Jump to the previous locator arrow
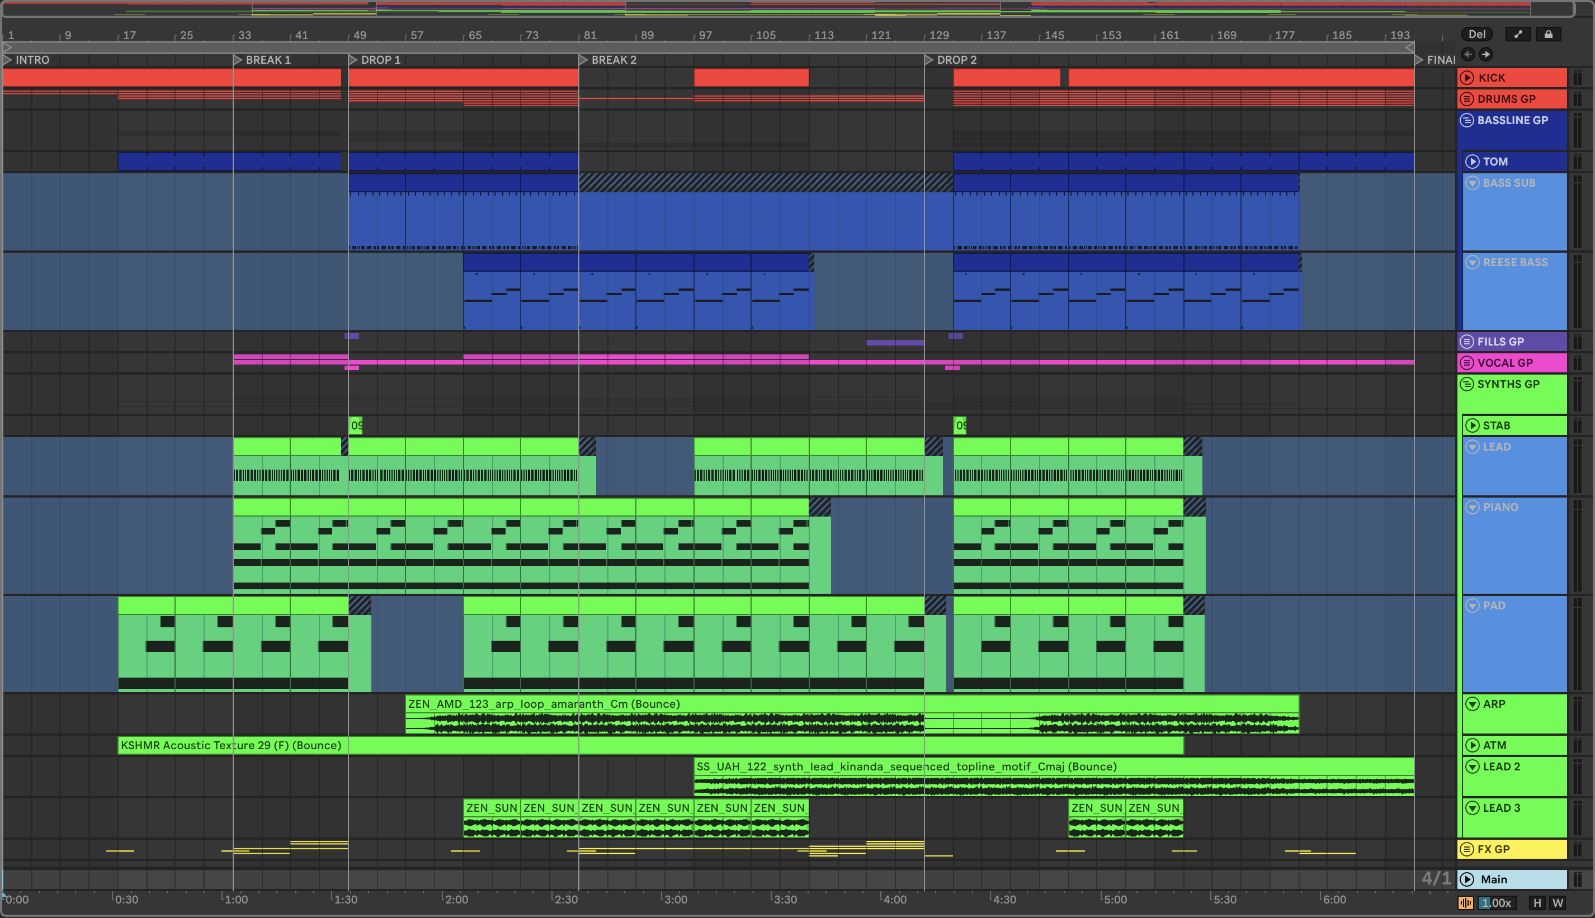1595x918 pixels. tap(1468, 54)
